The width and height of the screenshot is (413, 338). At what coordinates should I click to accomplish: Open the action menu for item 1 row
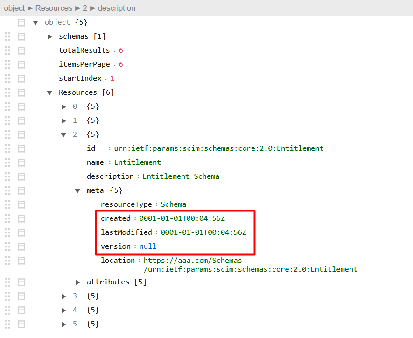point(21,120)
